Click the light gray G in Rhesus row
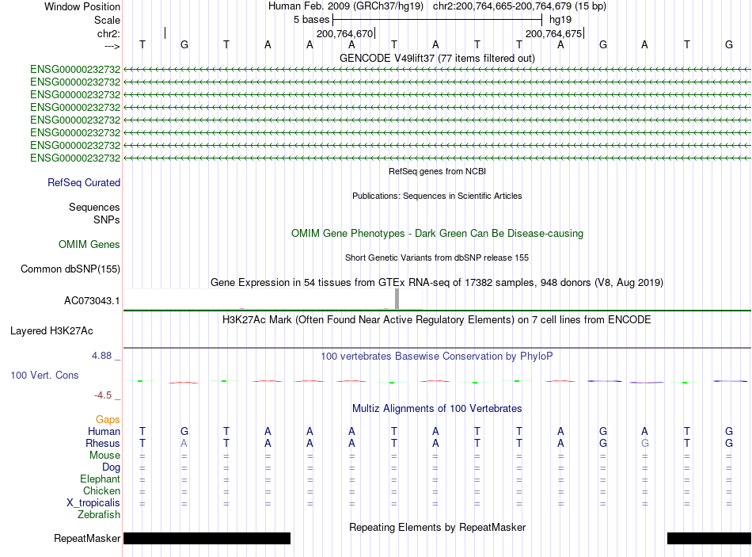 (645, 443)
